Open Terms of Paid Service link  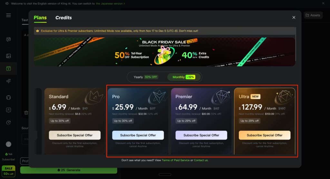point(176,160)
